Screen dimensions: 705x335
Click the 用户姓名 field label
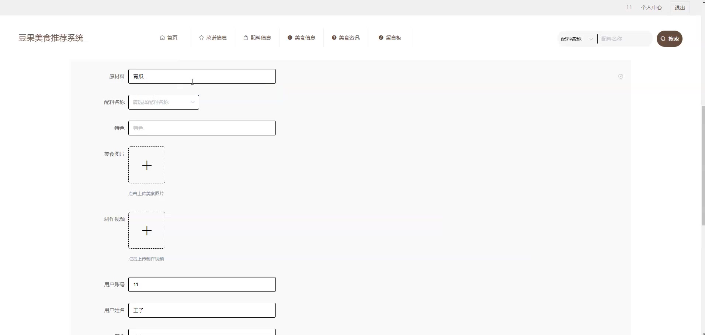tap(114, 310)
